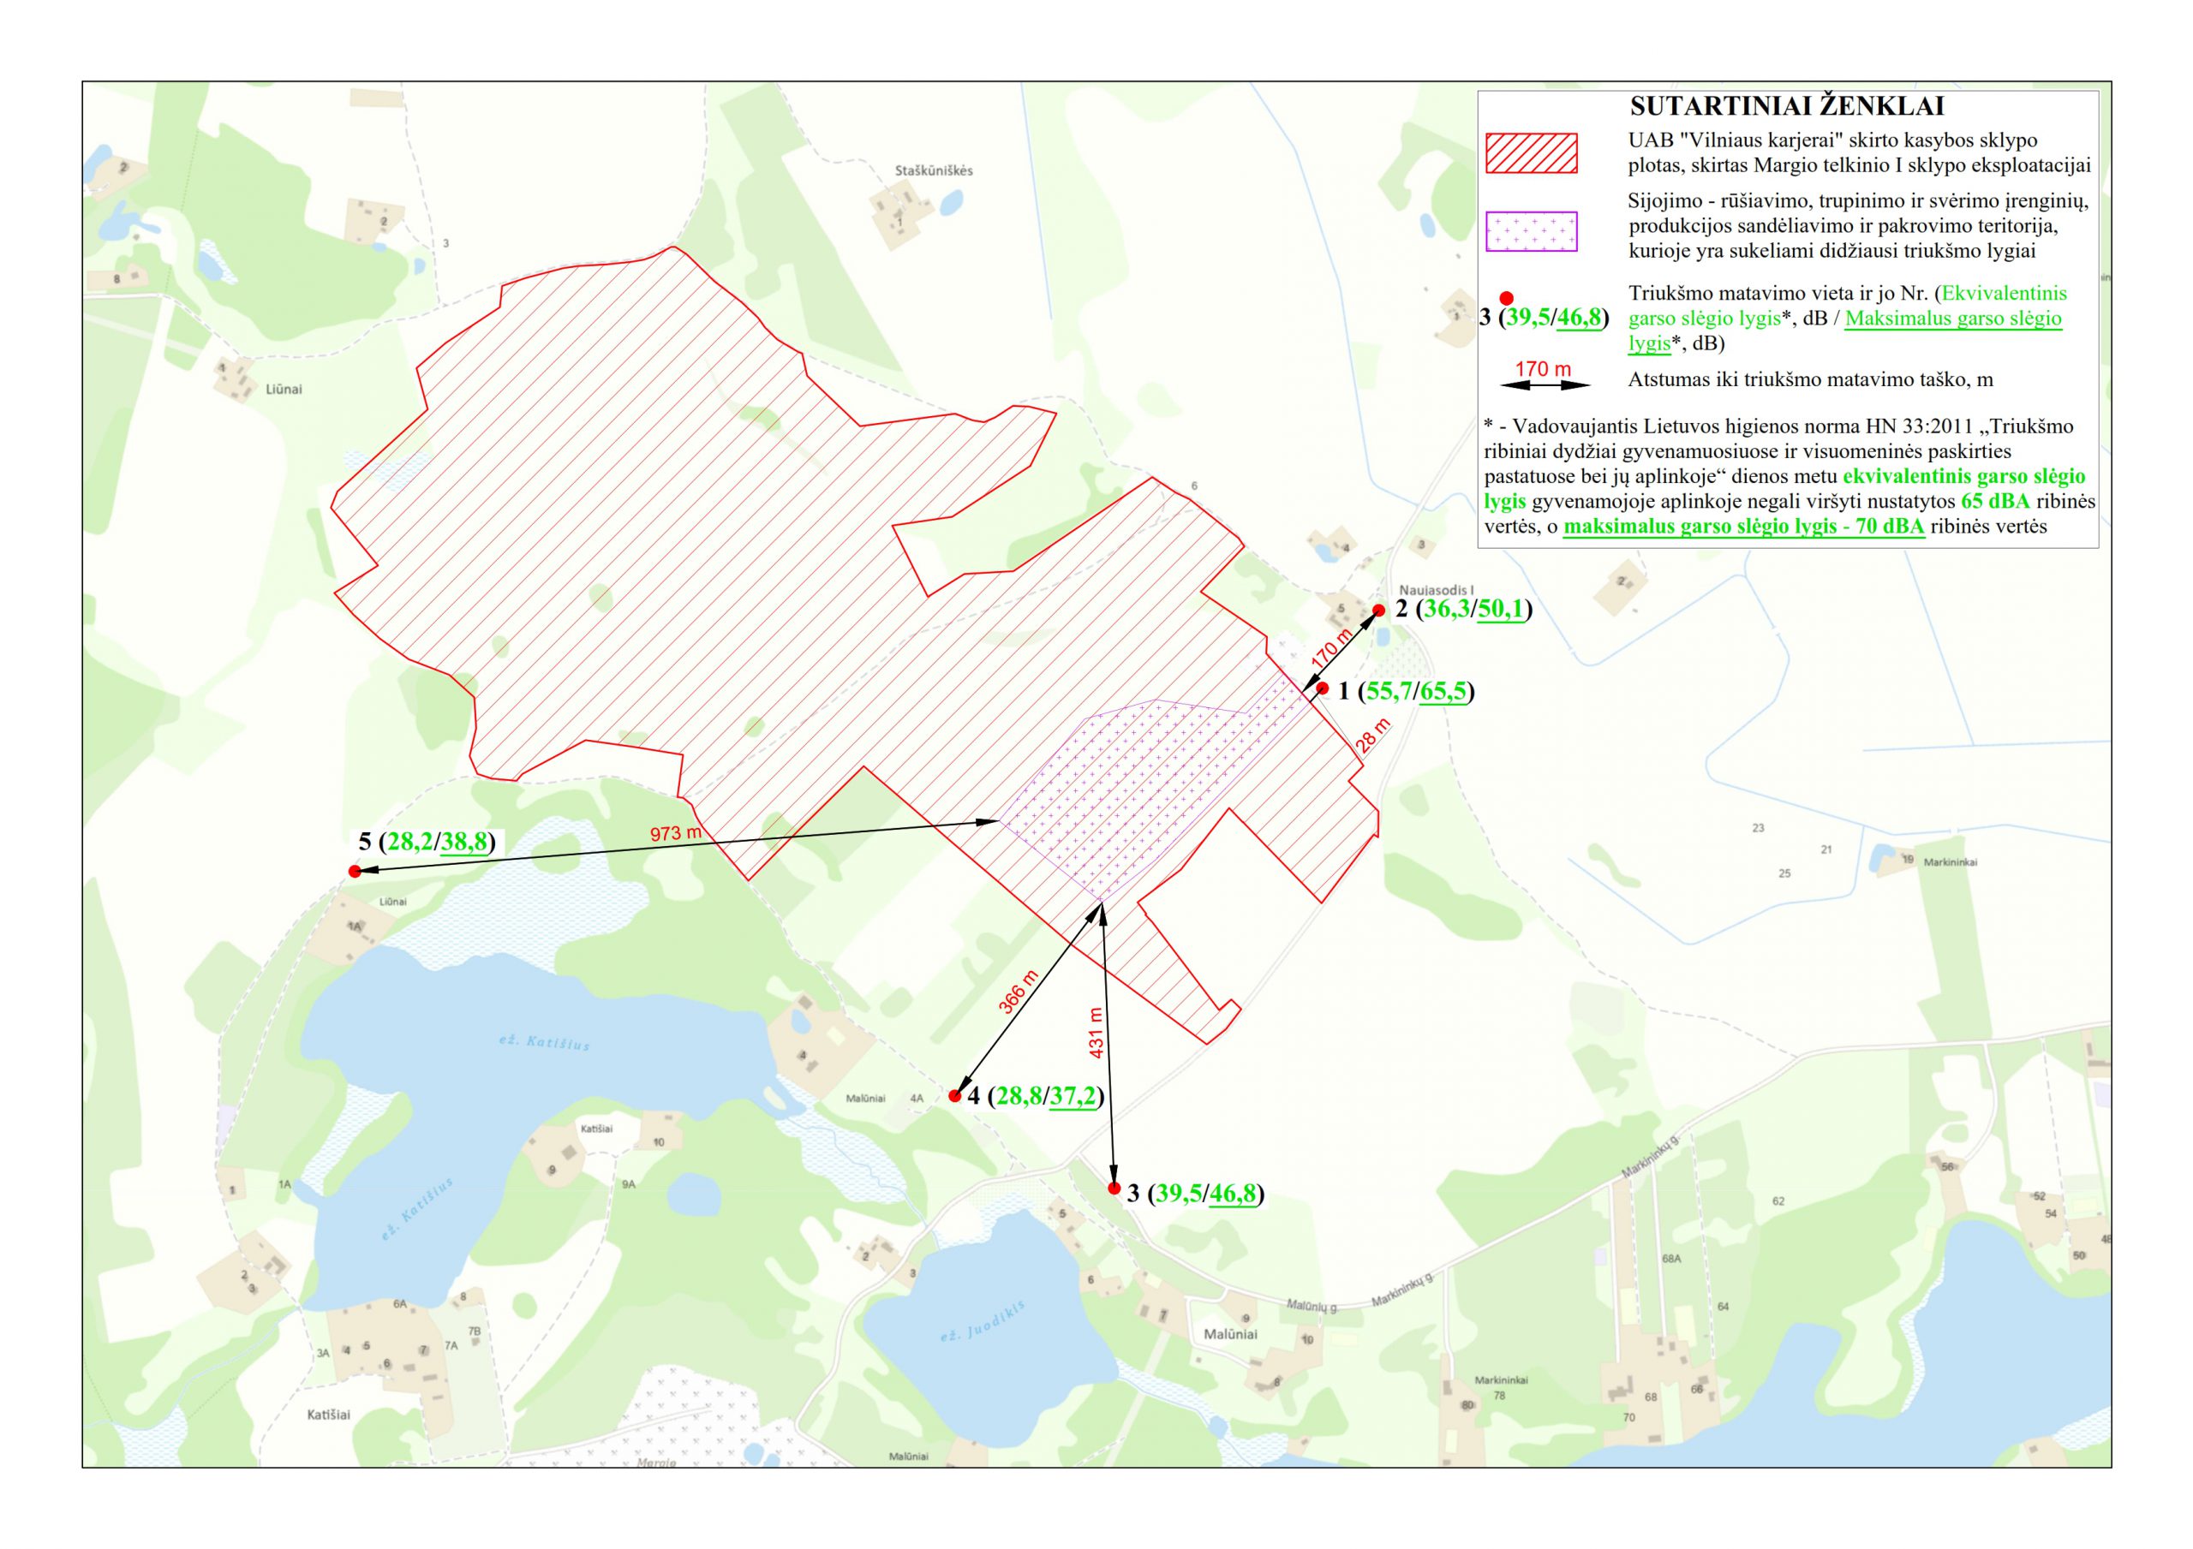Screen dimensions: 2193x1549
Task: Click purple dotted legend swatch
Action: (1531, 231)
